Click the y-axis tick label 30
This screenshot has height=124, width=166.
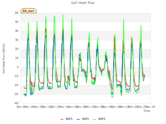point(17,40)
